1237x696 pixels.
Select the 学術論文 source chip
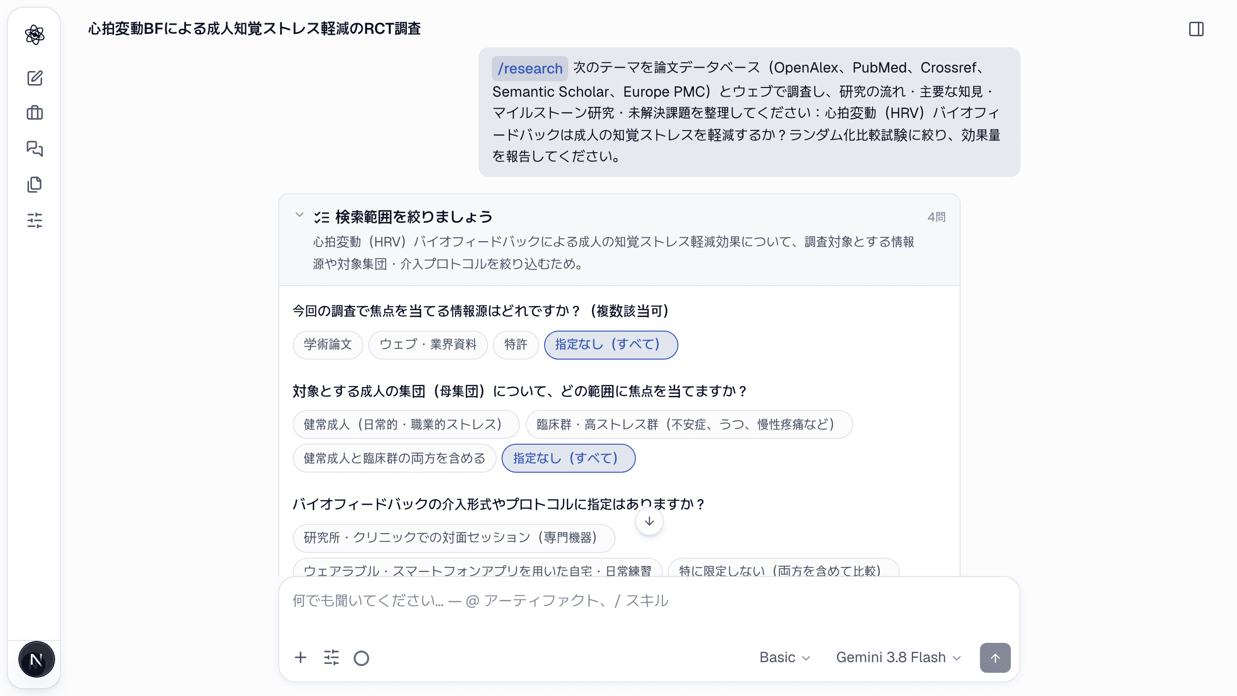tap(328, 345)
